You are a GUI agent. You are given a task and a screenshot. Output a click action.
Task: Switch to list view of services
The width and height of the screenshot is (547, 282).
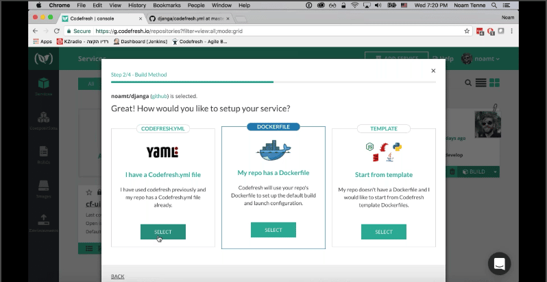[x=481, y=83]
